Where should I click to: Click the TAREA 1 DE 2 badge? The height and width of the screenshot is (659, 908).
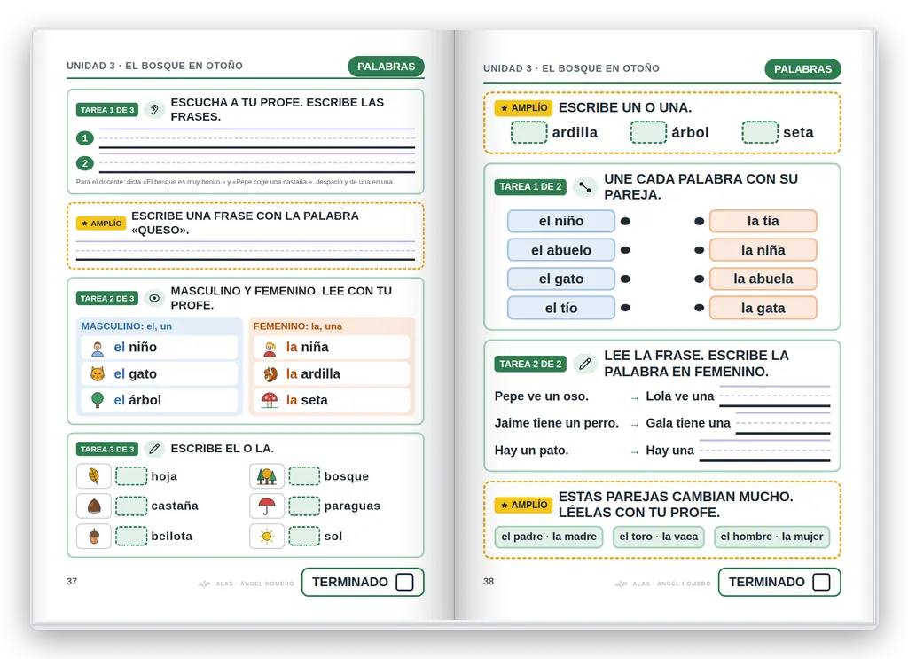[530, 187]
